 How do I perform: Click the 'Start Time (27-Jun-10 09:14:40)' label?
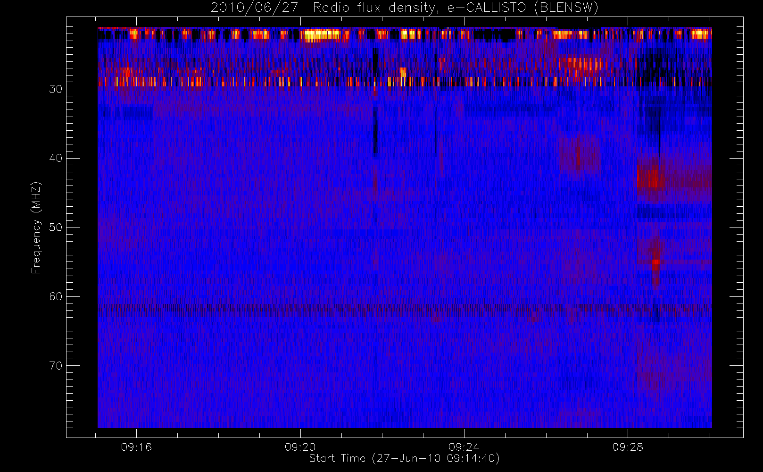[x=404, y=458]
